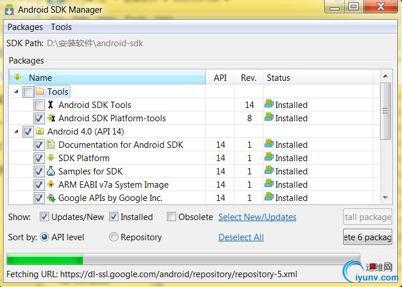Select the Repository sort radio button
Screen dimensions: 402x287
[114, 237]
